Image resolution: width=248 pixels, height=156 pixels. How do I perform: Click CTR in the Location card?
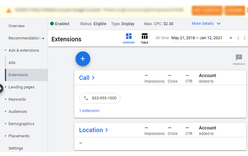(189, 134)
